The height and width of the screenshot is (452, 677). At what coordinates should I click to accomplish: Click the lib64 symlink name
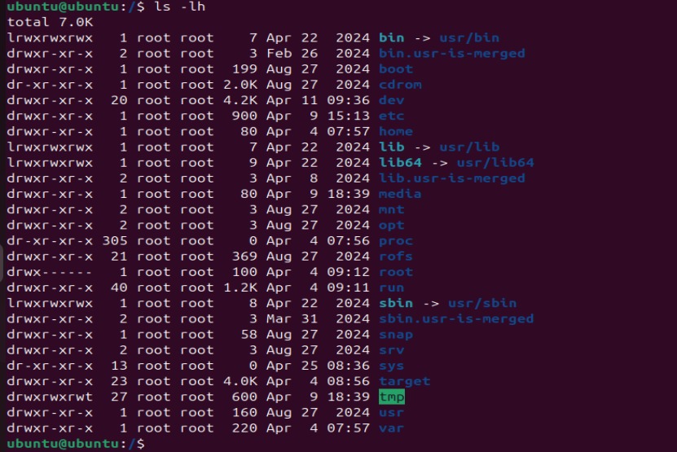pyautogui.click(x=400, y=163)
